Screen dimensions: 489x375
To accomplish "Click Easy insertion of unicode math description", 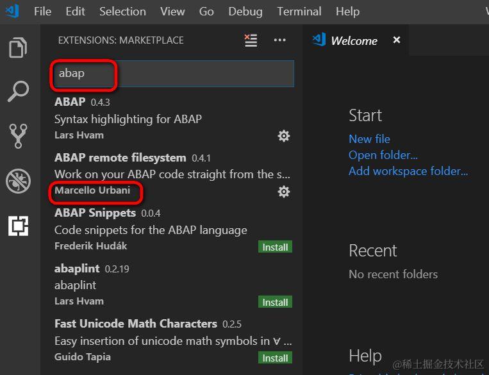I will [173, 341].
